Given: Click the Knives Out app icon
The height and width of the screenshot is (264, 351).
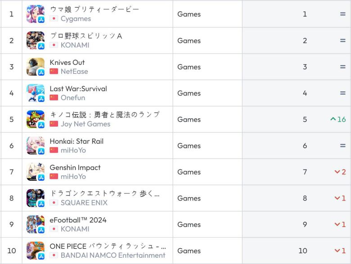Looking at the screenshot, I should [35, 67].
